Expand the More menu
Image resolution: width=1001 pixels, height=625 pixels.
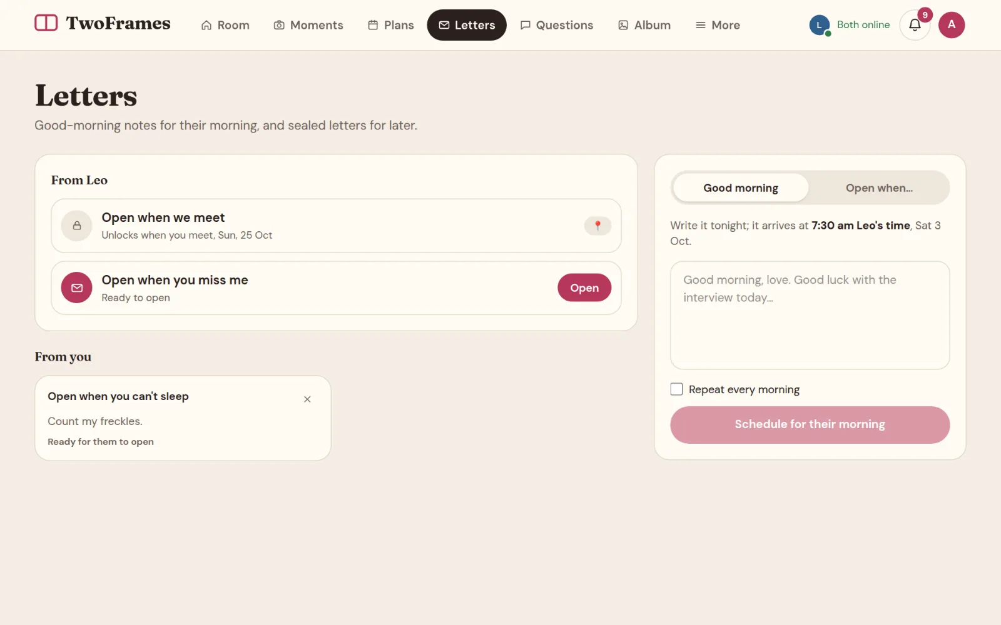tap(718, 25)
